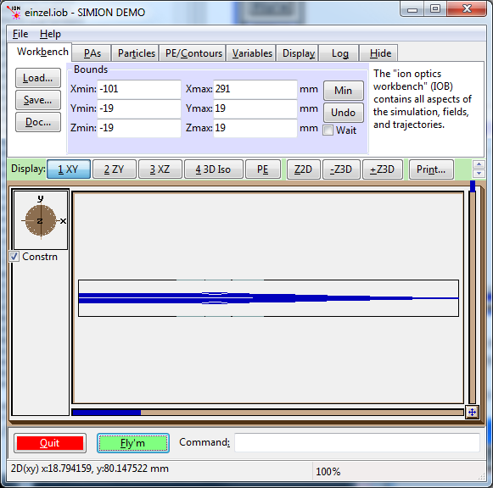Click the pan/move icon at view corner
This screenshot has height=488, width=493.
click(x=472, y=412)
